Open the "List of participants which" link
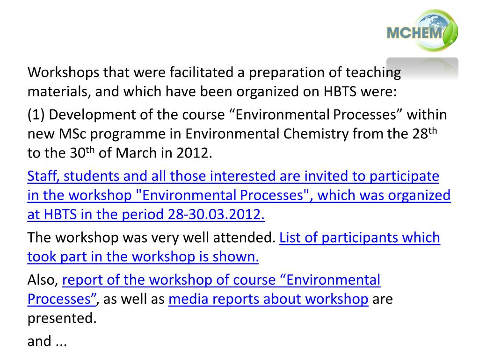This screenshot has width=479, height=359. [x=360, y=237]
